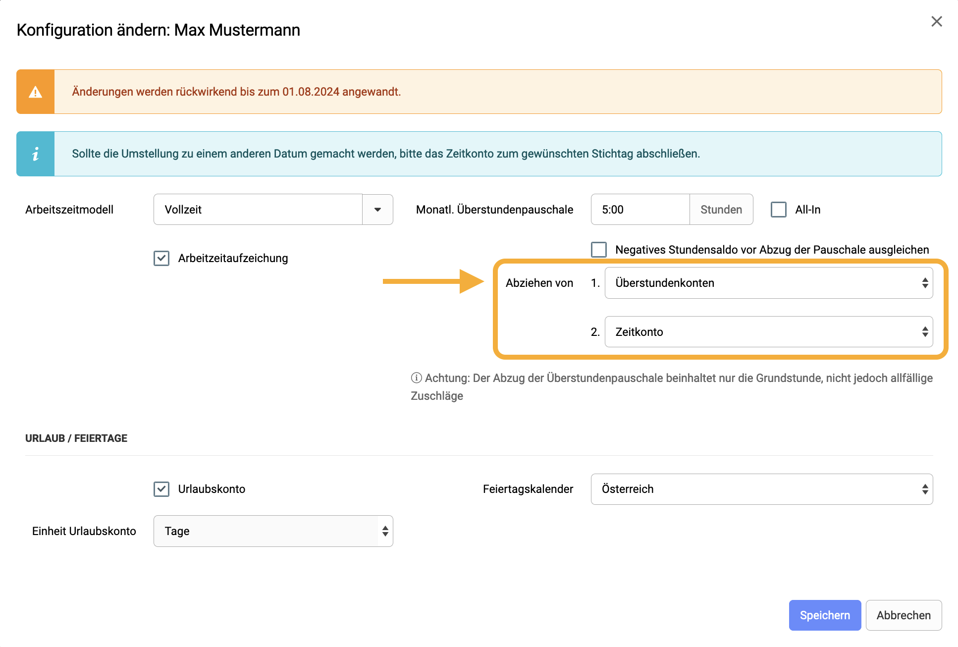Uncheck the Urlaubskonto checkbox

pos(161,489)
